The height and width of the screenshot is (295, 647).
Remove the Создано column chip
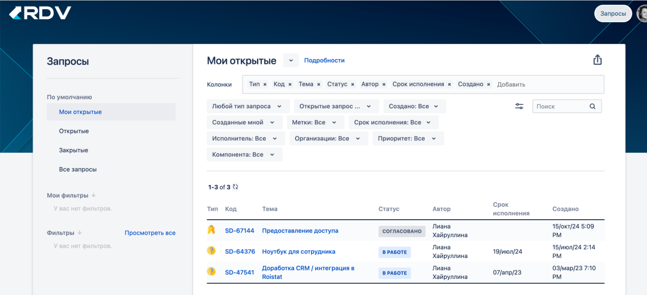[488, 84]
